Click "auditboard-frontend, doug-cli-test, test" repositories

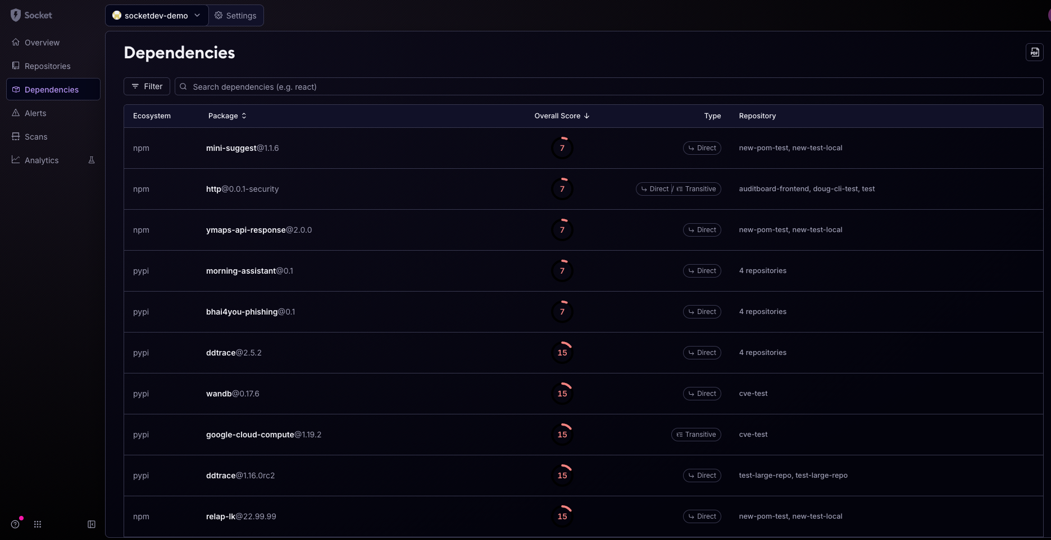807,189
